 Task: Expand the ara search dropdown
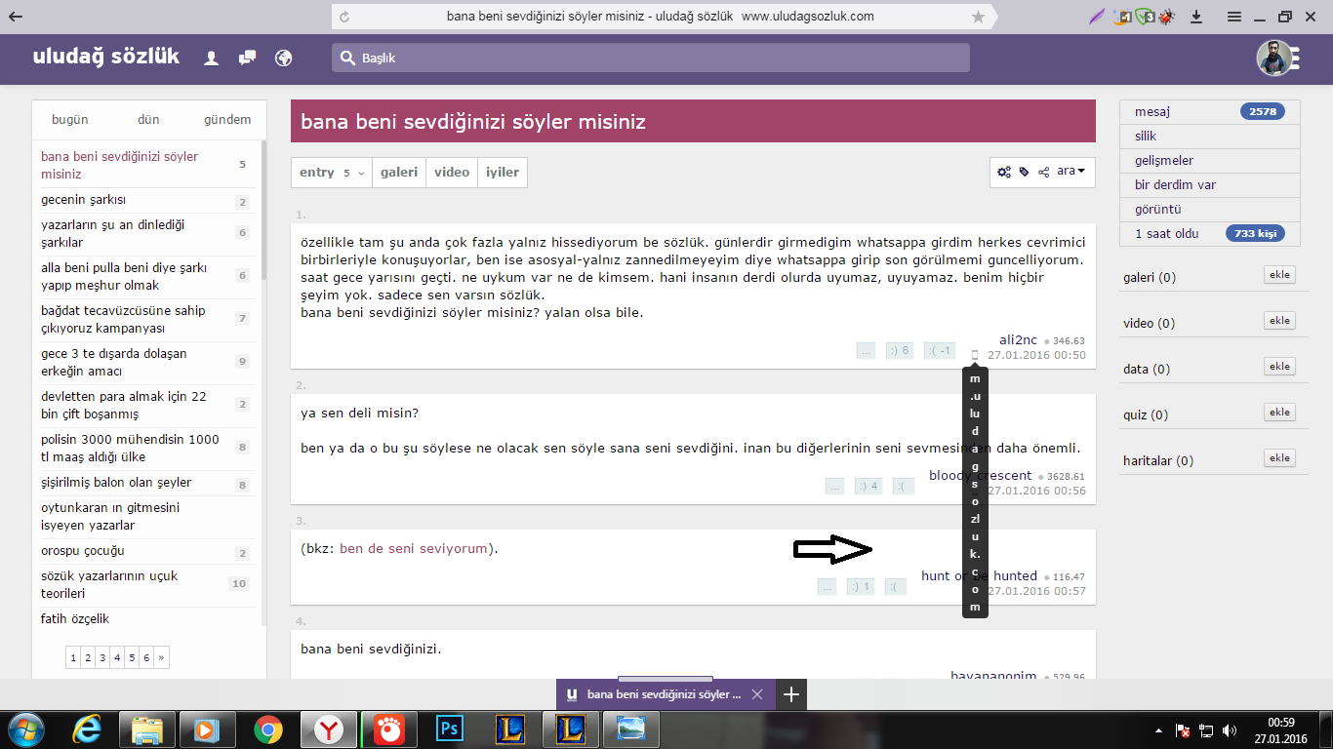1070,172
